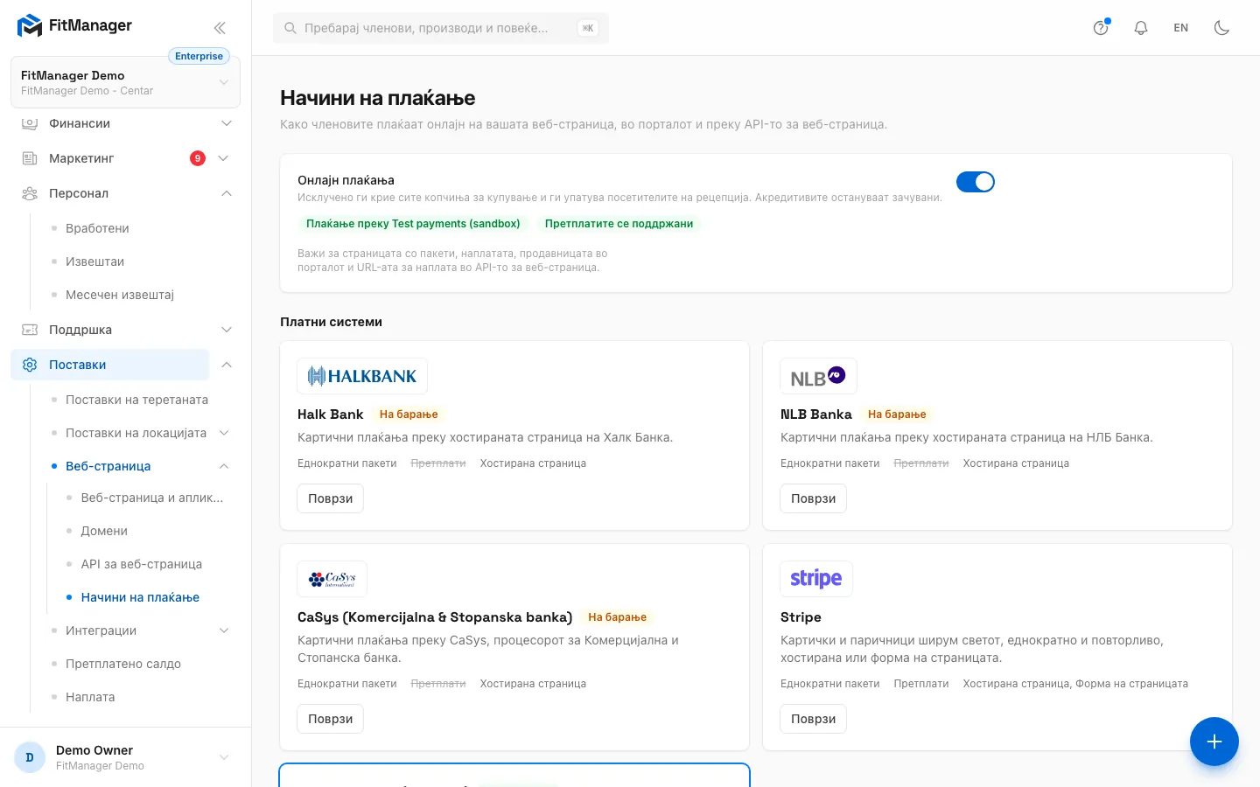Click the Финансии sidebar icon
The height and width of the screenshot is (787, 1260).
(30, 123)
